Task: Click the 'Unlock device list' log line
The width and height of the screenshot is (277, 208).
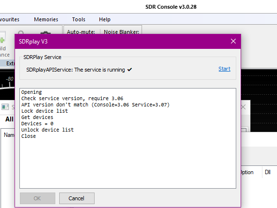Action: 48,130
